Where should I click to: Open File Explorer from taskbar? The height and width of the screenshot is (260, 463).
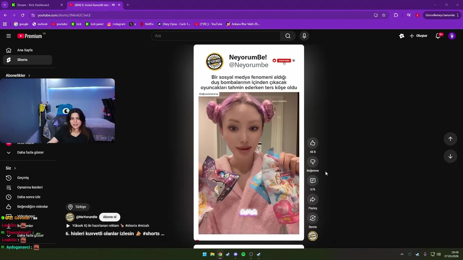point(212,254)
